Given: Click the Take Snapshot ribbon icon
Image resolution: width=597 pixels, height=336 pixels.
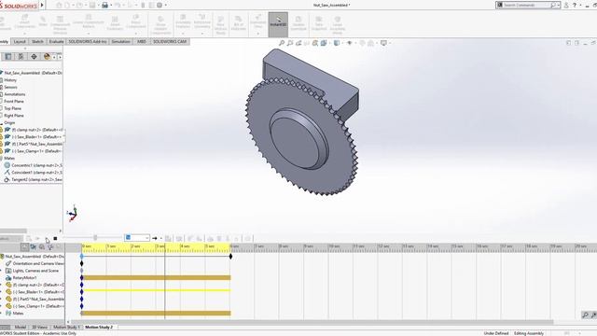Looking at the screenshot, I should [319, 23].
